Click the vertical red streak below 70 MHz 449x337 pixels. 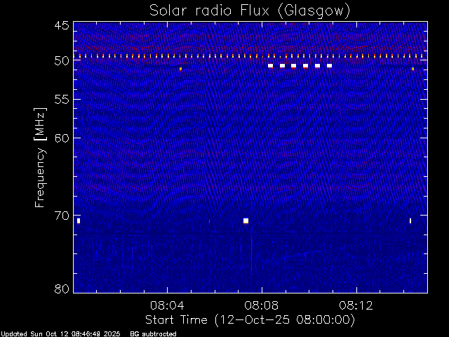coord(251,253)
